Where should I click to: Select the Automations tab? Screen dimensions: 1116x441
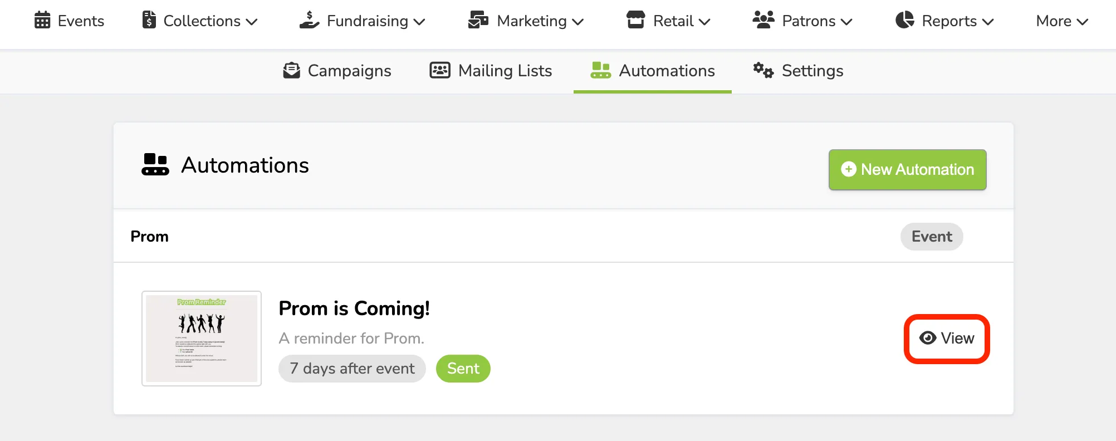653,71
